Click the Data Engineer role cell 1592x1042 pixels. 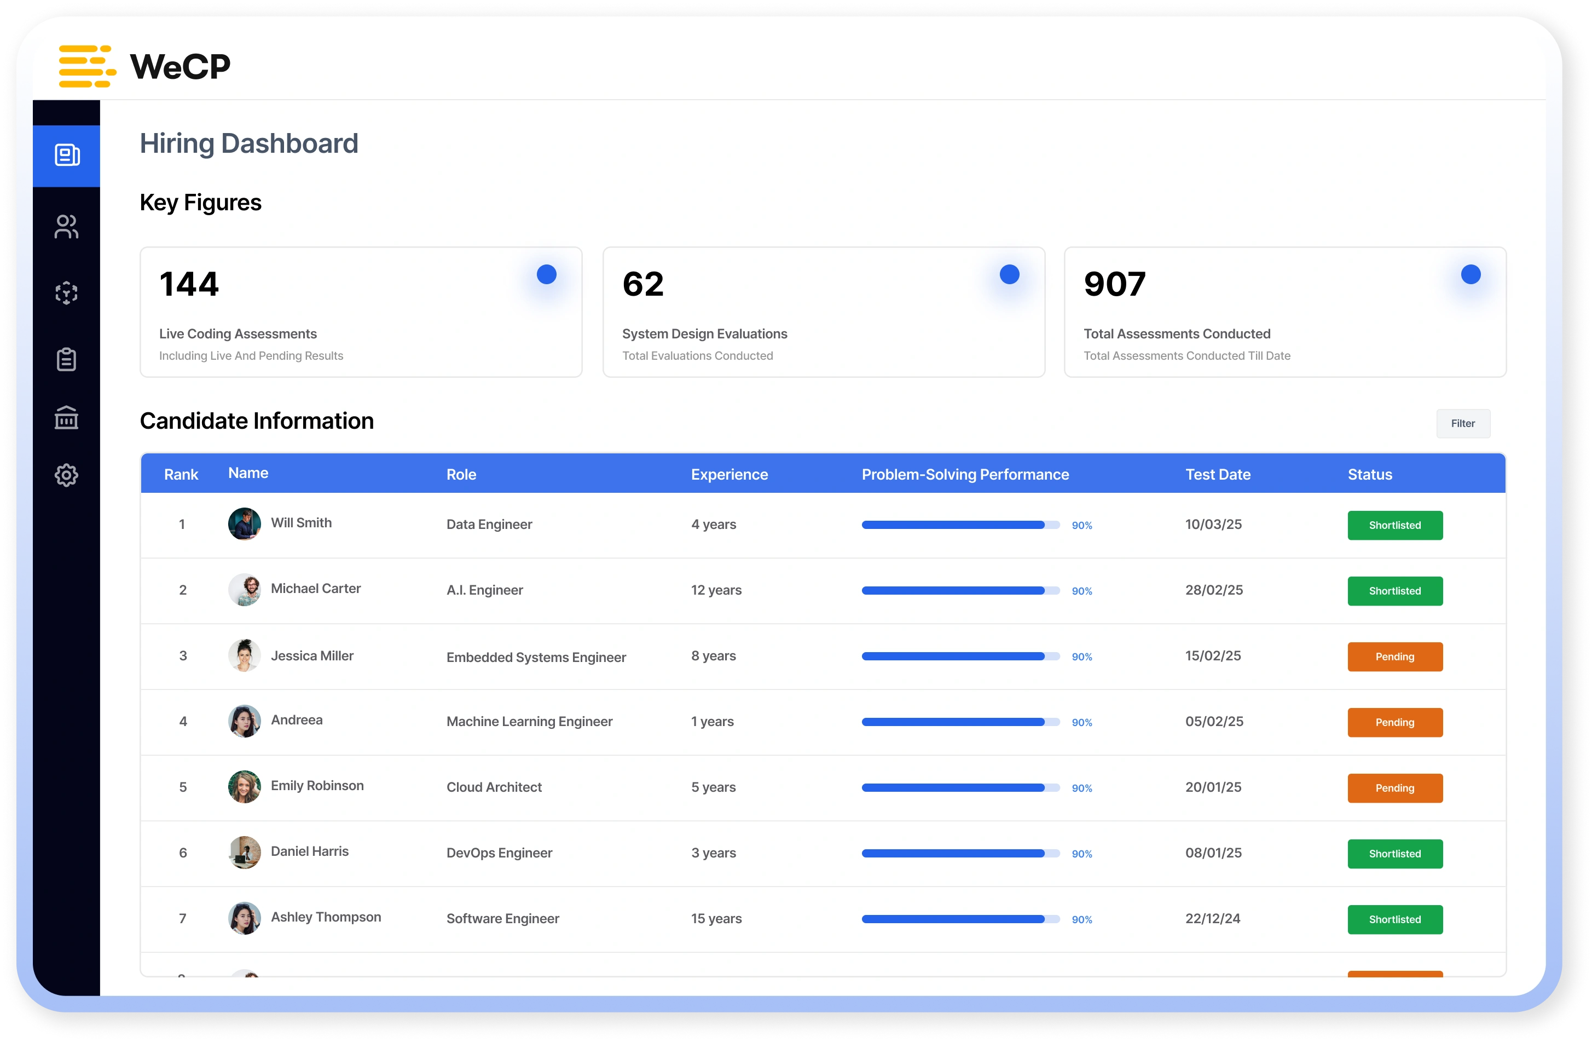(490, 525)
